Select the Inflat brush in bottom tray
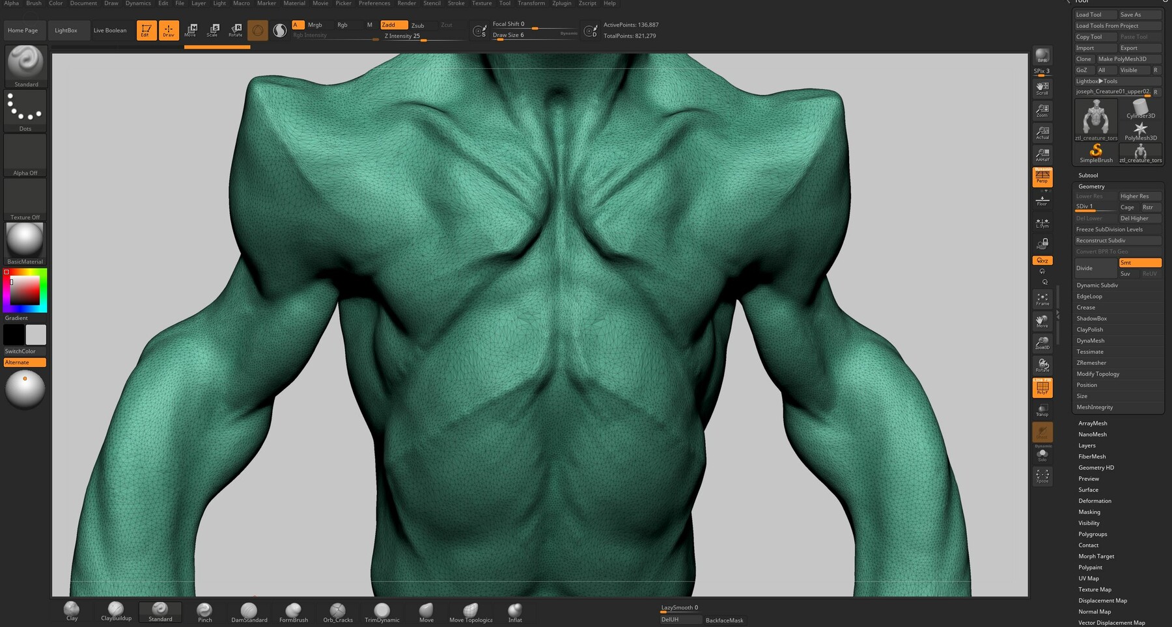The height and width of the screenshot is (627, 1172). click(x=514, y=610)
